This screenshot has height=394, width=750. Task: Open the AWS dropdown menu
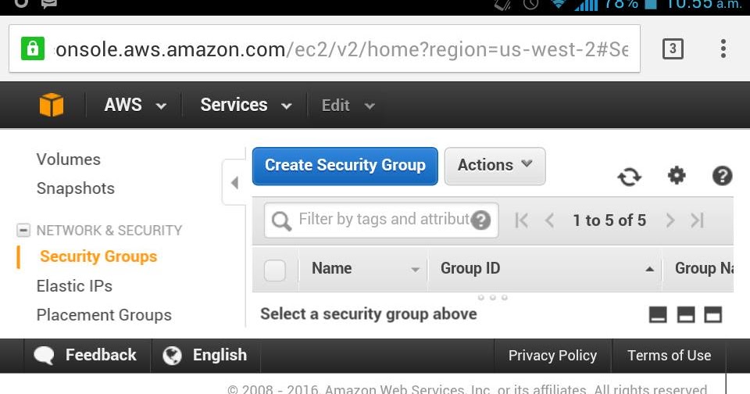pyautogui.click(x=135, y=106)
